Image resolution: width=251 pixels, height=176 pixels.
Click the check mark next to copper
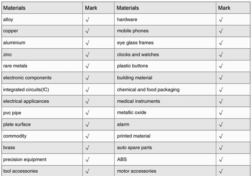click(88, 31)
